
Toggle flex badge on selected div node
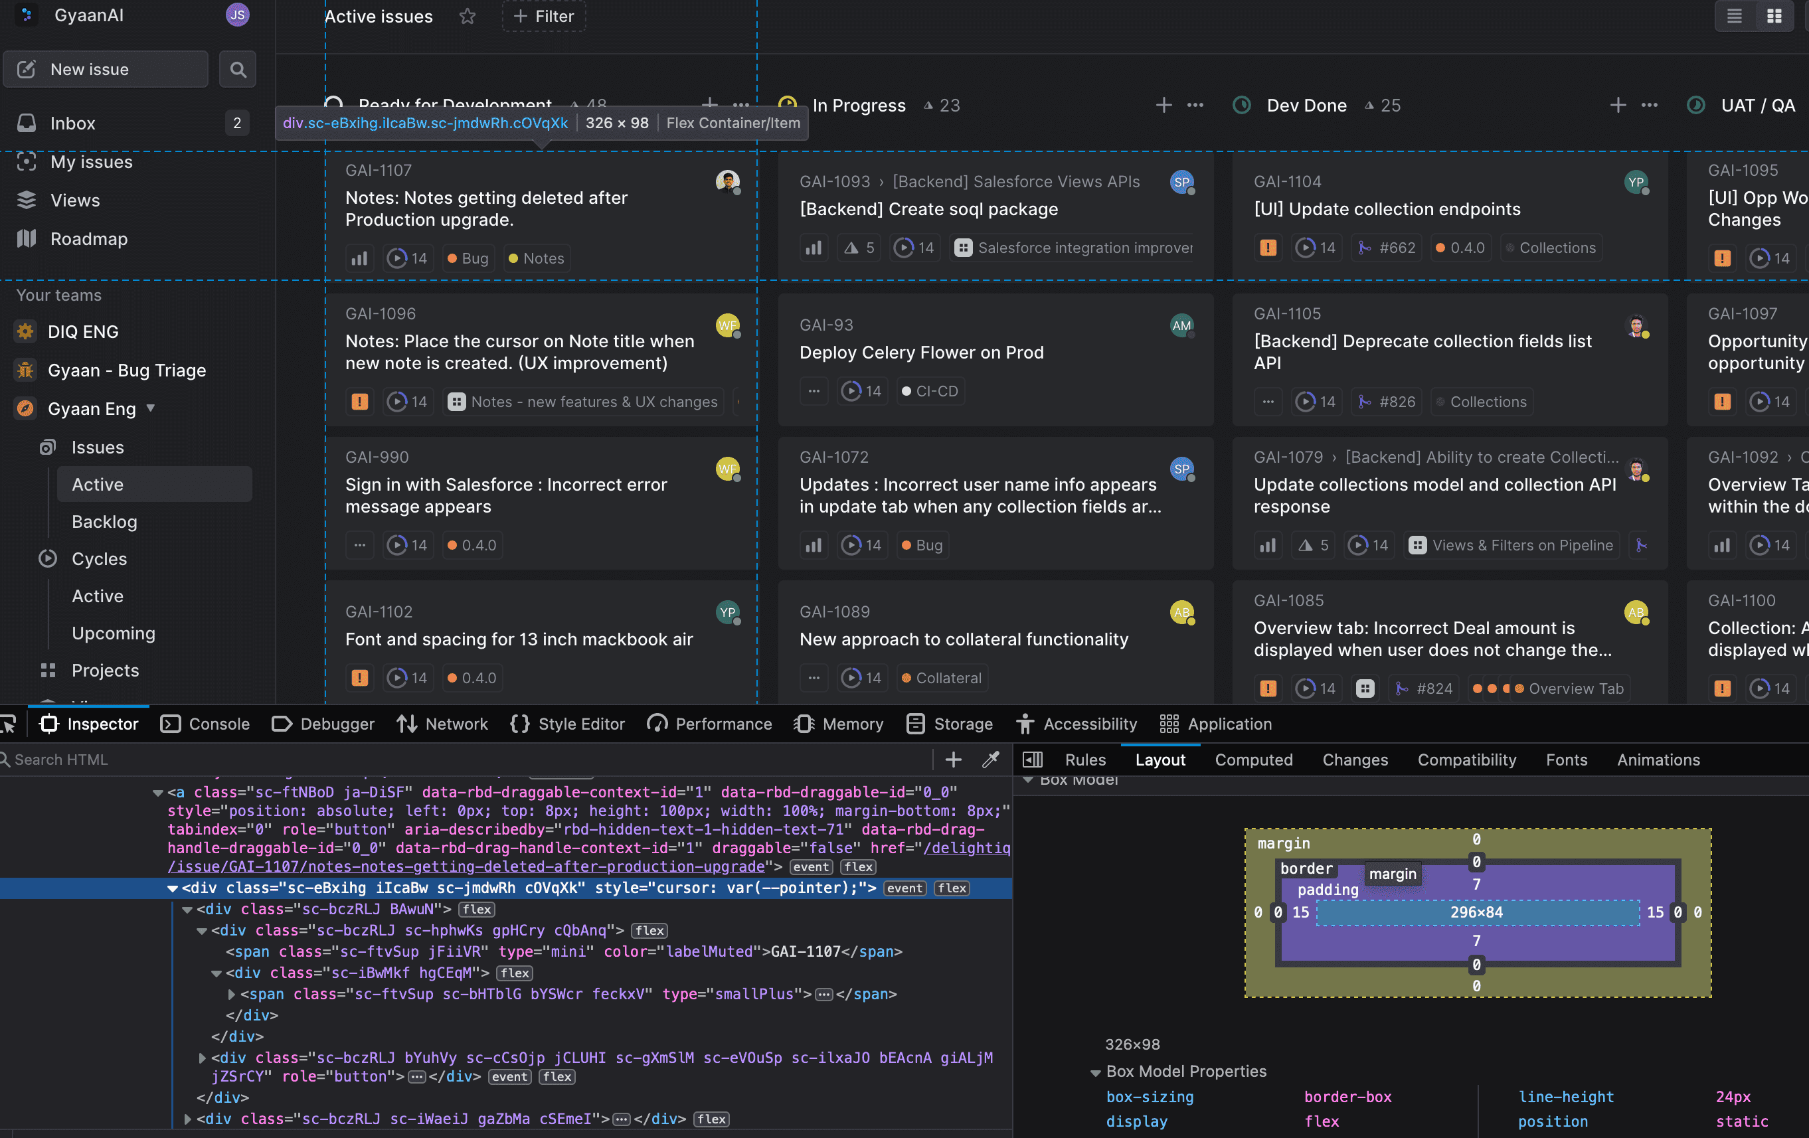click(952, 888)
